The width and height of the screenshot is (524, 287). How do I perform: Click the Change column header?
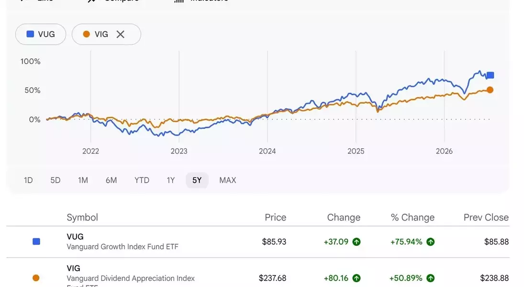(x=344, y=218)
